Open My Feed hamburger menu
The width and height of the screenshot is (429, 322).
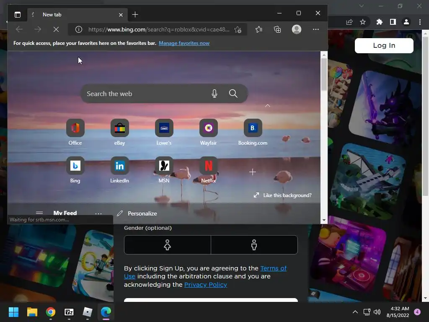coord(39,213)
